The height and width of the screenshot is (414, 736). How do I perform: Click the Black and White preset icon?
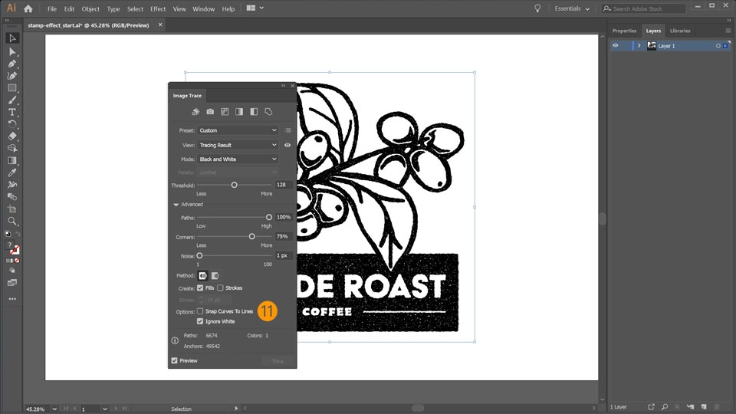(x=254, y=112)
